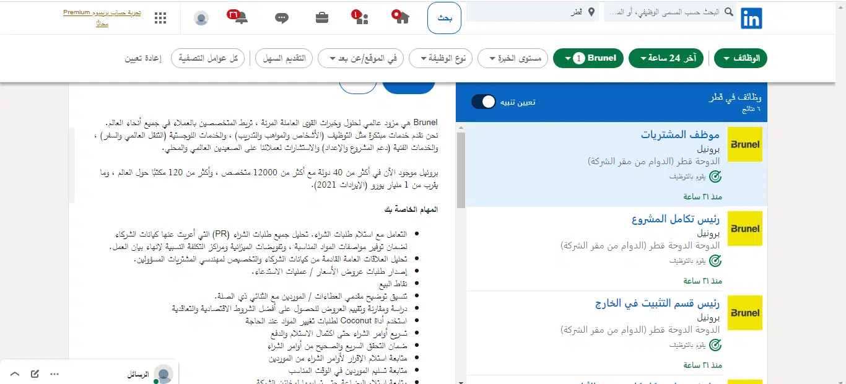Click the recruiting target icon in رئيس قسم التثبيت card
The image size is (846, 384).
click(715, 345)
